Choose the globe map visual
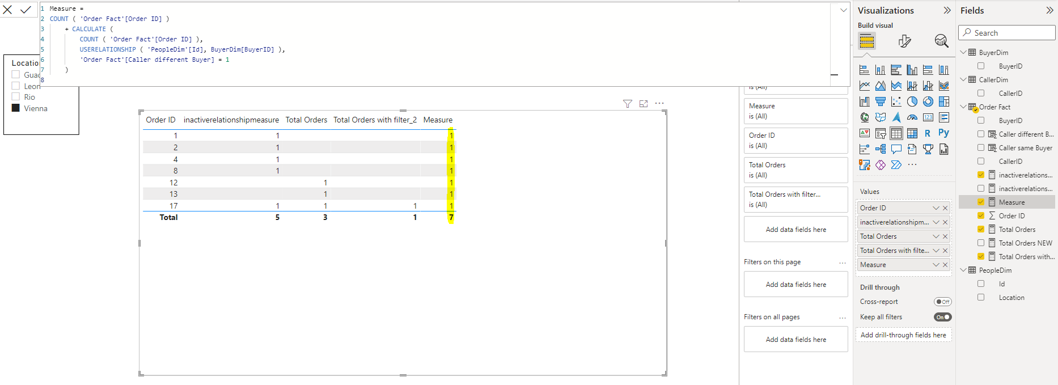The image size is (1058, 385). (865, 117)
